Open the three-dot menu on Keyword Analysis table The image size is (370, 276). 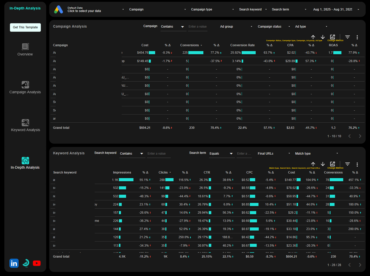point(357,164)
